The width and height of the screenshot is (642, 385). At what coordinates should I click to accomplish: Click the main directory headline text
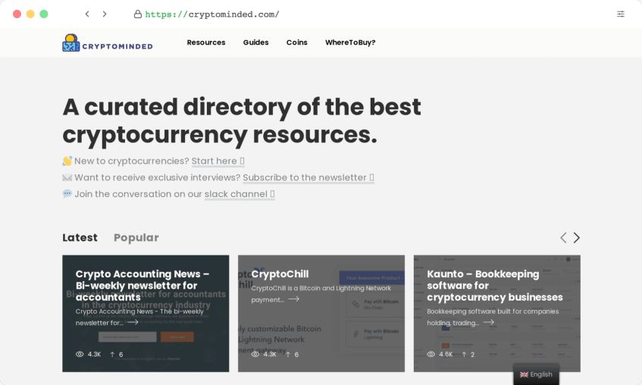click(x=242, y=121)
